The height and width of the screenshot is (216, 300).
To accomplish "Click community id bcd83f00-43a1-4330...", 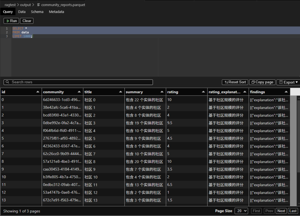I will coord(62,115).
